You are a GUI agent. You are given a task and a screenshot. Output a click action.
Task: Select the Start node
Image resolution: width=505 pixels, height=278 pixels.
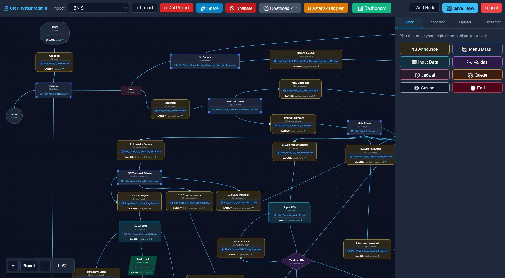[x=55, y=33]
